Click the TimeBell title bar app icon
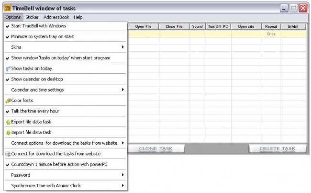The image size is (311, 193). 8,8
